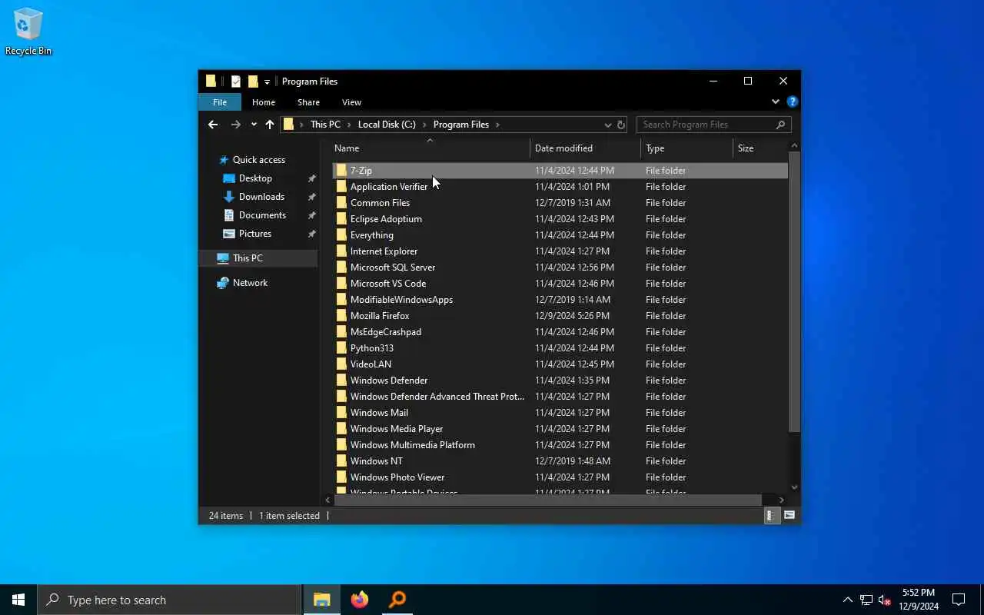
Task: Refresh the Program Files listing
Action: [621, 125]
